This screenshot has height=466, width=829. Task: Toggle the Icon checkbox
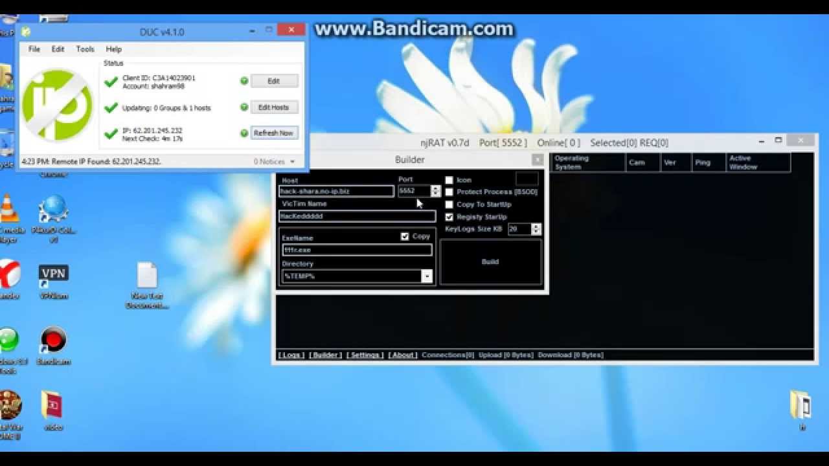pos(449,180)
